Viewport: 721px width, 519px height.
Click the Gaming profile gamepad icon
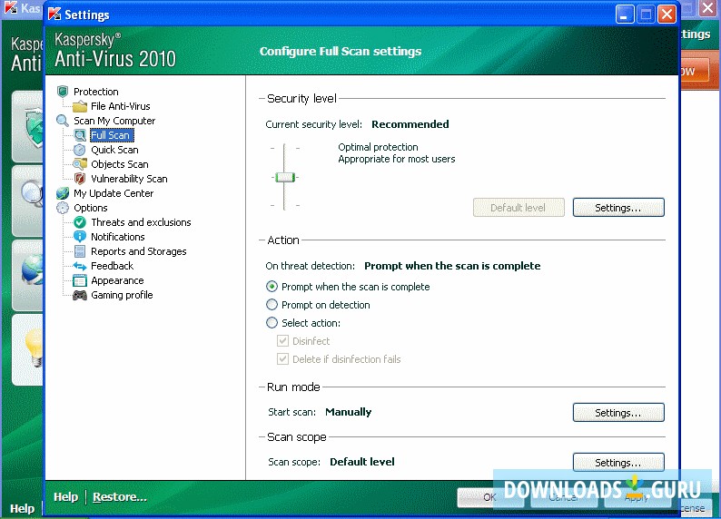[80, 295]
